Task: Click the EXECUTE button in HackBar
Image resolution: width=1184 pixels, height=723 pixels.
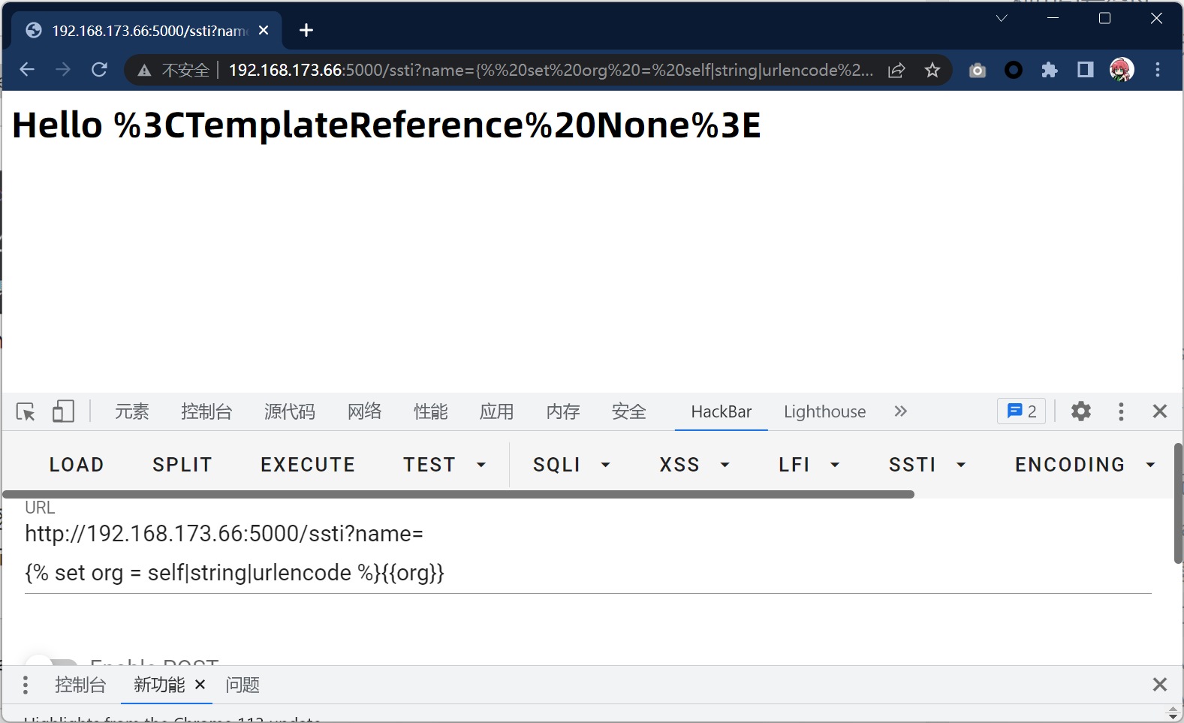Action: click(308, 465)
